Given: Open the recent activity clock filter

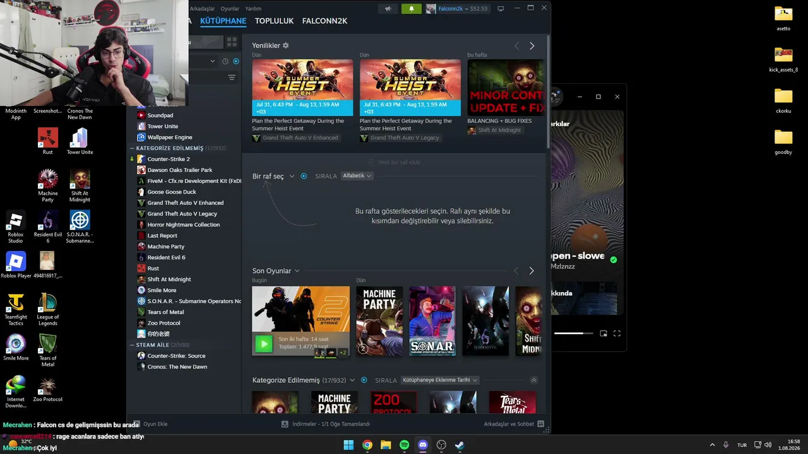Looking at the screenshot, I should tap(225, 61).
